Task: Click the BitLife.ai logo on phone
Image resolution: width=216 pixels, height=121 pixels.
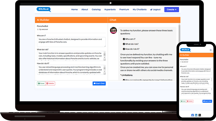Action: click(185, 50)
